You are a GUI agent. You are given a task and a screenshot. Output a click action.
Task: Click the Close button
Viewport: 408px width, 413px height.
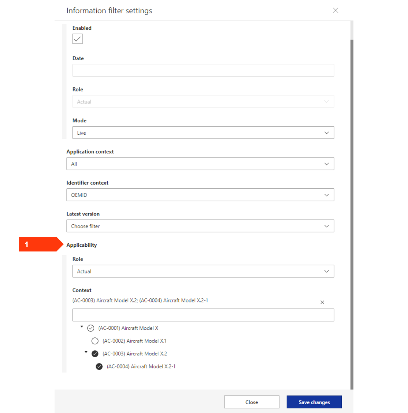click(x=252, y=402)
